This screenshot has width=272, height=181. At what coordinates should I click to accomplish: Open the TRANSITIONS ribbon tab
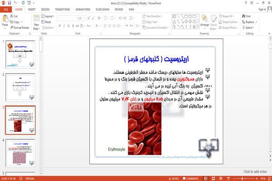[x=63, y=10]
